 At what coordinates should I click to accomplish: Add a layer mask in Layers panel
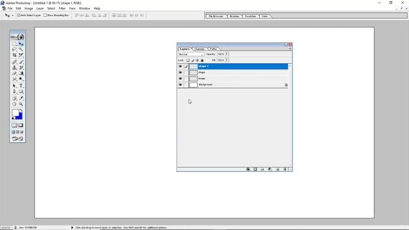[255, 169]
